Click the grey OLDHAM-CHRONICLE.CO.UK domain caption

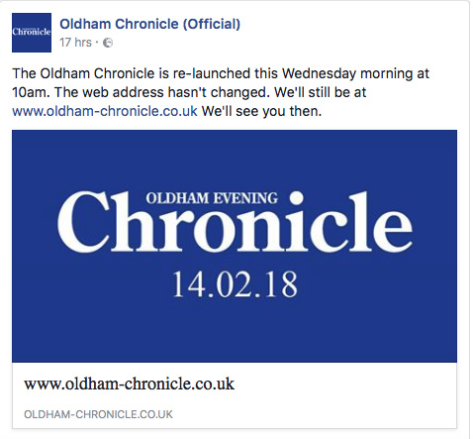[98, 414]
